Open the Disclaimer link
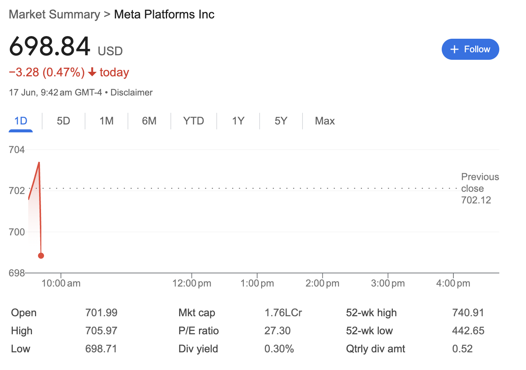This screenshot has width=526, height=370. coord(131,92)
